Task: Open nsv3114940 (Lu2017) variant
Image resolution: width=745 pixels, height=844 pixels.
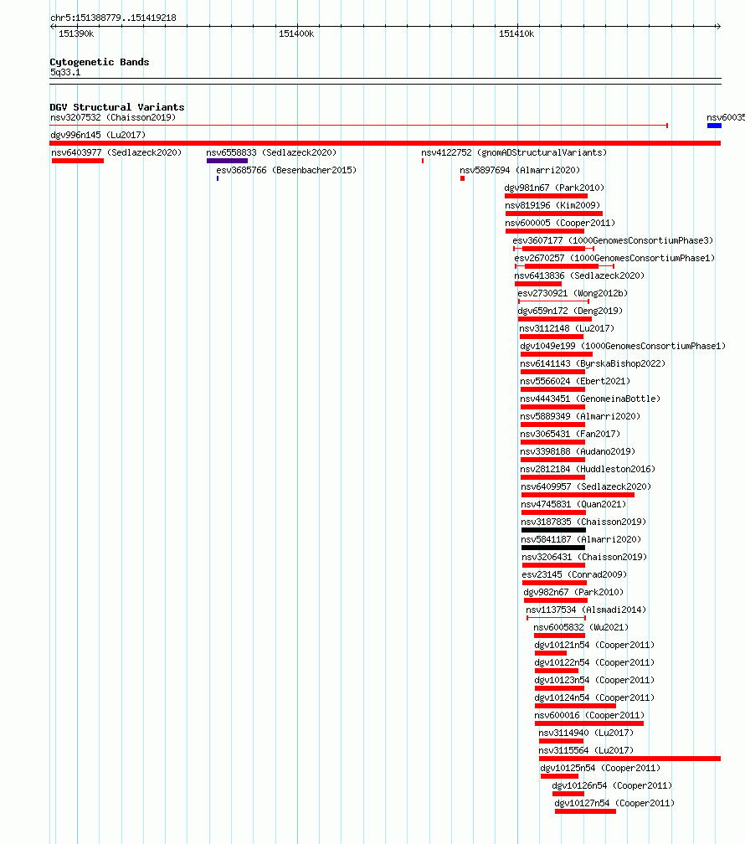Action: (x=586, y=733)
